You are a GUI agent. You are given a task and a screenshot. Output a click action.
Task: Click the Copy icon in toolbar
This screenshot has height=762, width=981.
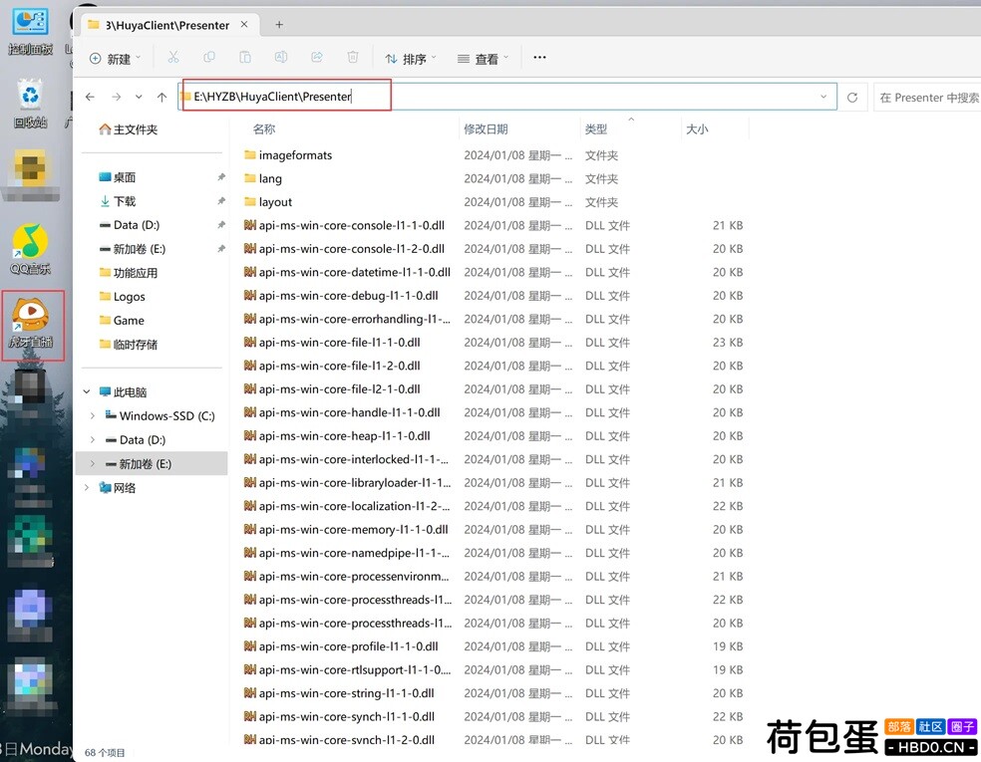point(209,58)
